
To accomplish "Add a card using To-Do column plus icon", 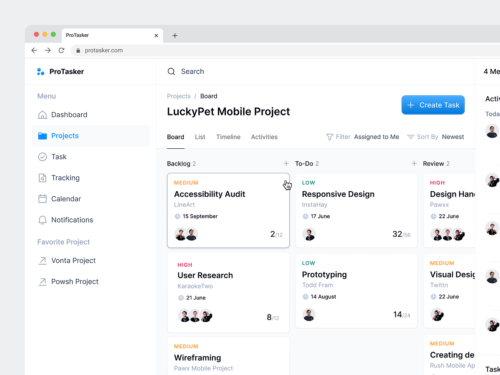I will click(414, 164).
